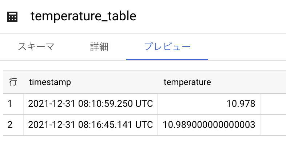Image resolution: width=286 pixels, height=154 pixels.
Task: Click the table icon beside temperature_table
Action: (12, 17)
